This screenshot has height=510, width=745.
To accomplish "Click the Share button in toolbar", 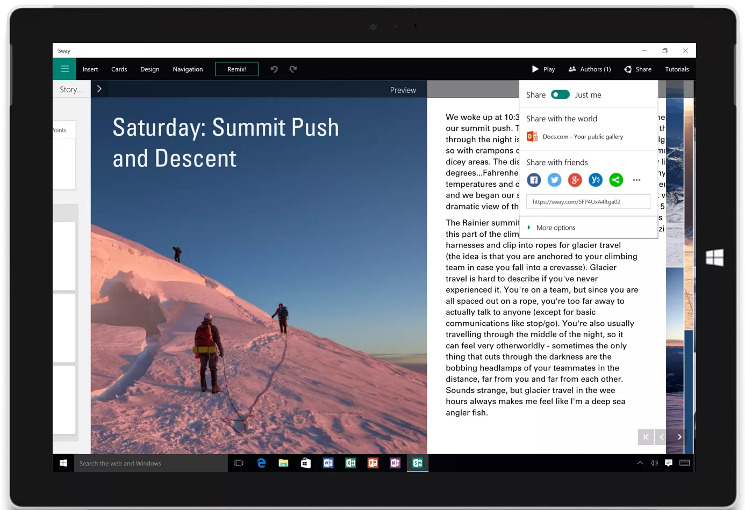I will point(637,69).
